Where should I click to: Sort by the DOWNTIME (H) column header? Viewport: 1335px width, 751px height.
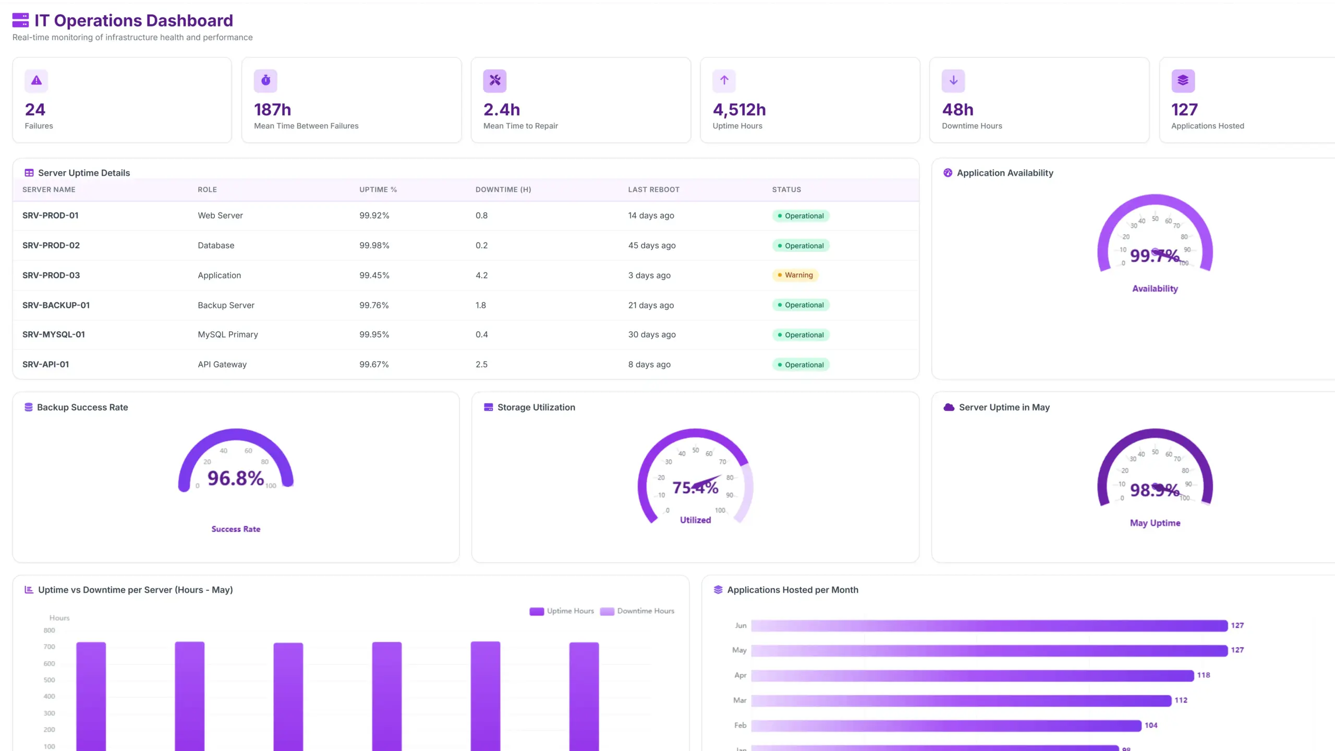coord(503,190)
